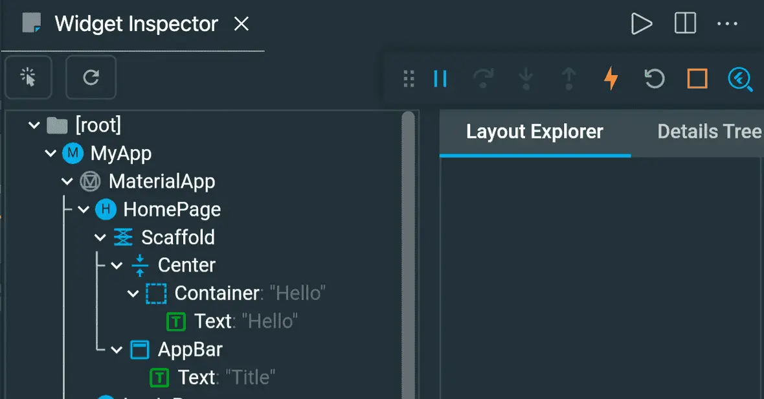Image resolution: width=764 pixels, height=399 pixels.
Task: Close the Widget Inspector tab
Action: coord(242,23)
